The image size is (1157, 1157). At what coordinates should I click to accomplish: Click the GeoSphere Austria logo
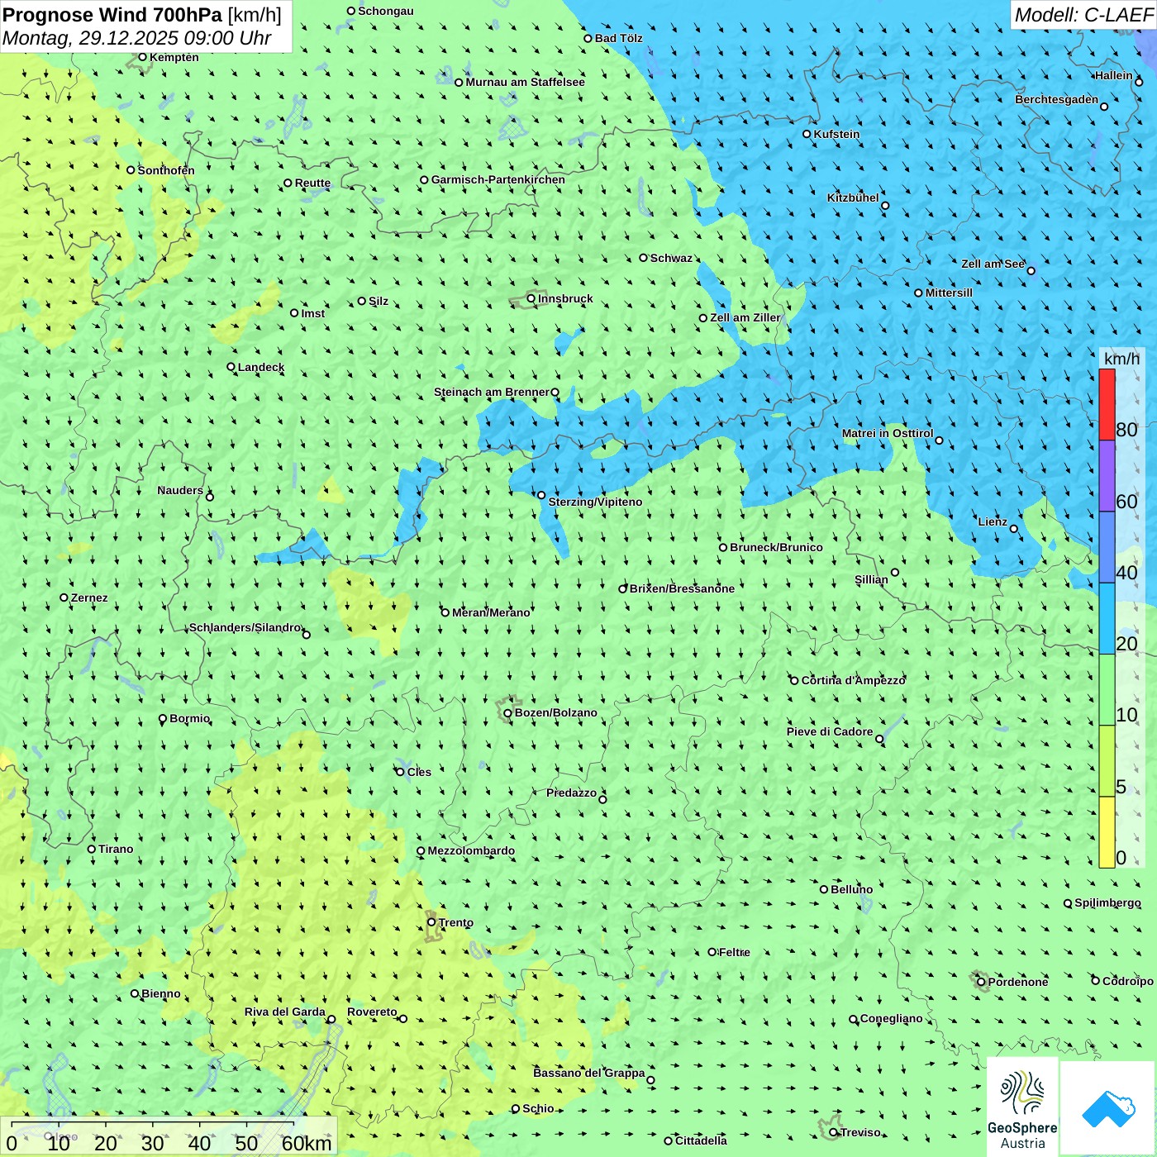pyautogui.click(x=1022, y=1107)
